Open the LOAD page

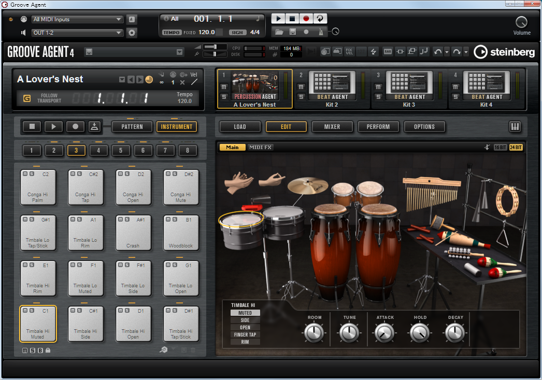pyautogui.click(x=240, y=127)
